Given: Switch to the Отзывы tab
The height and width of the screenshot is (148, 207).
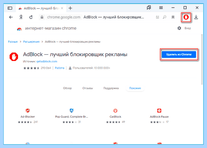Looking at the screenshot, I should pos(88,88).
